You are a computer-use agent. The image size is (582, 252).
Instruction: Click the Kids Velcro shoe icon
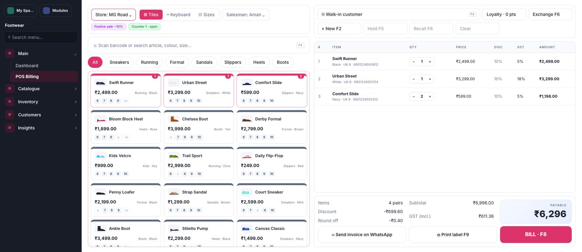click(x=100, y=156)
